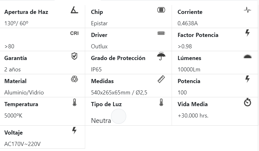The width and height of the screenshot is (259, 151).
Task: Click the 10000Lm lumens value
Action: pos(189,69)
